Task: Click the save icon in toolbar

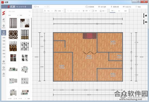Action: pyautogui.click(x=93, y=11)
